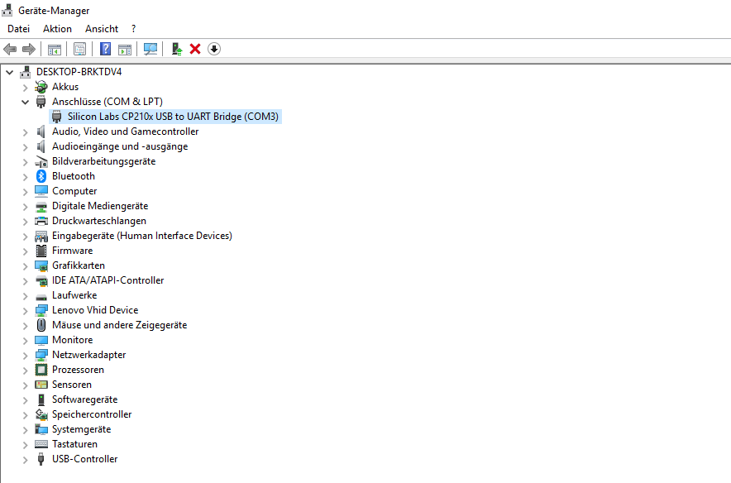Expand the Tastaturen category chevron
Image resolution: width=731 pixels, height=483 pixels.
pyautogui.click(x=25, y=445)
